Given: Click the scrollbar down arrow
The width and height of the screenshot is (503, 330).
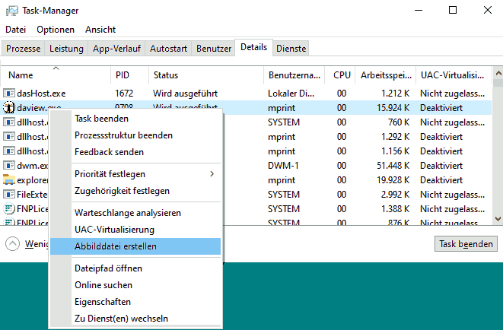Looking at the screenshot, I should (x=498, y=219).
